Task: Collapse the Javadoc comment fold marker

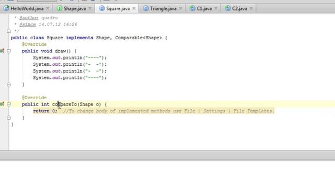Action: pyautogui.click(x=8, y=31)
